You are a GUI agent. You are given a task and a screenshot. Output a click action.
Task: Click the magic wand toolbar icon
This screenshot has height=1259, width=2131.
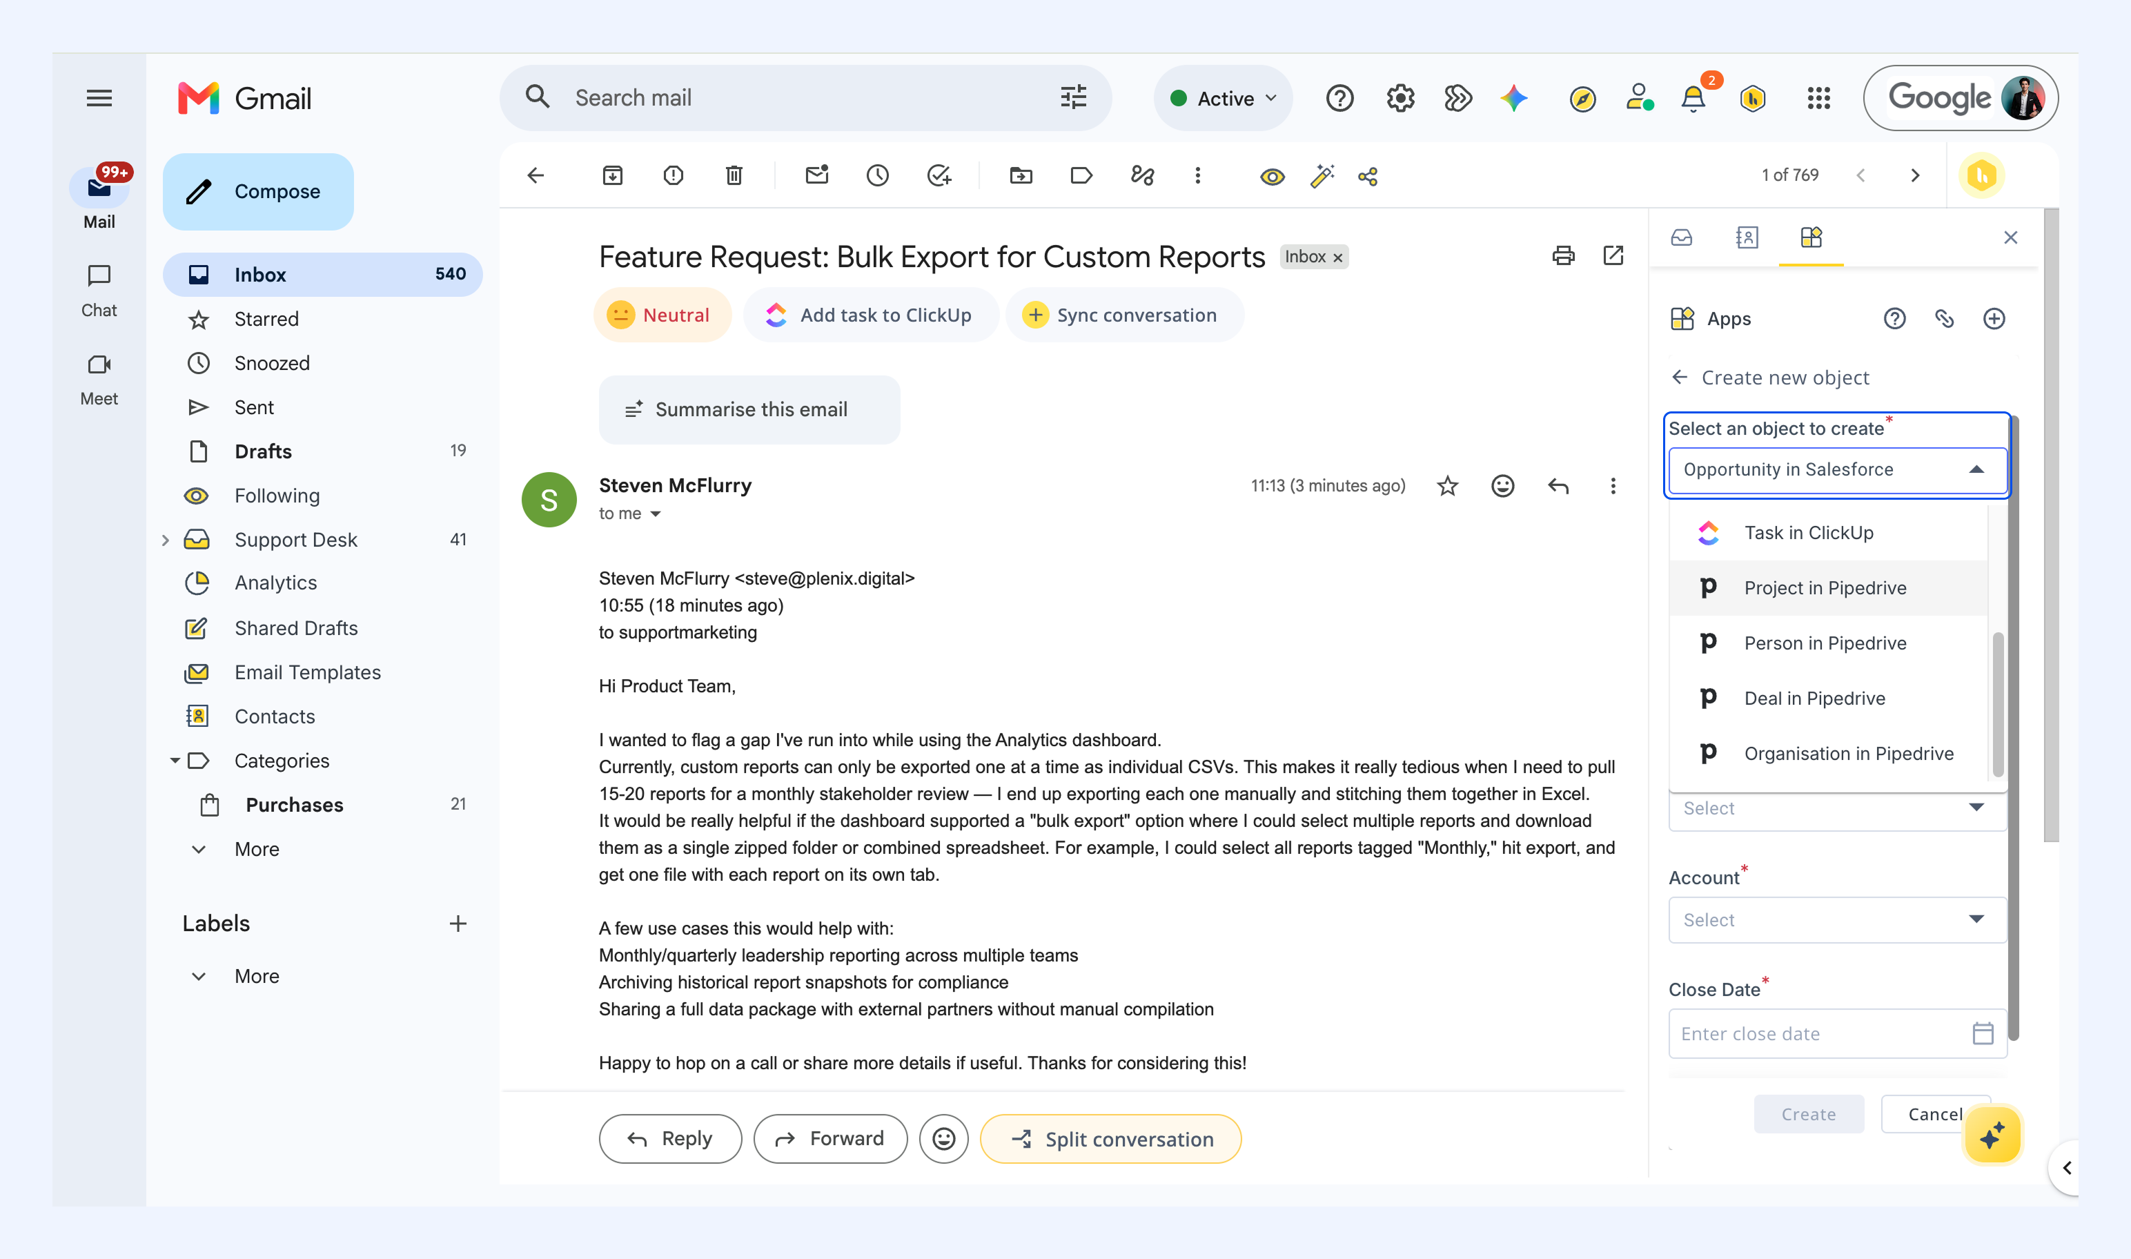1322,175
